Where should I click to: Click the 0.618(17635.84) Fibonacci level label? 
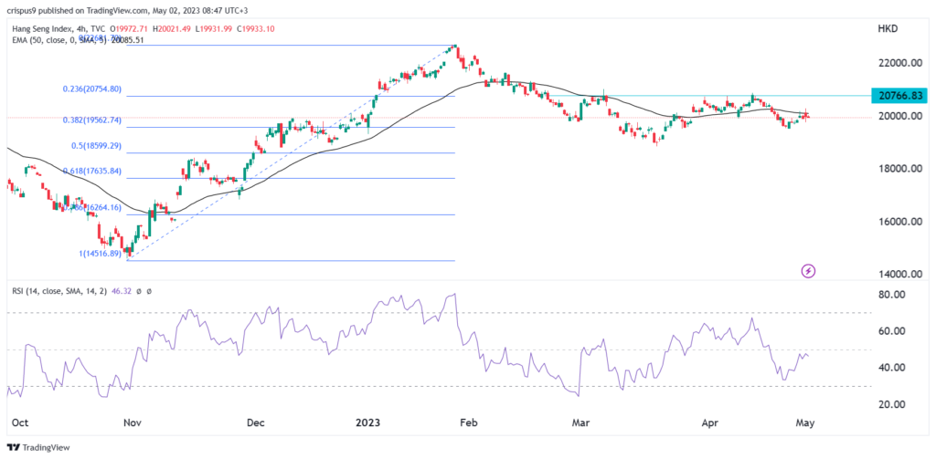(92, 171)
